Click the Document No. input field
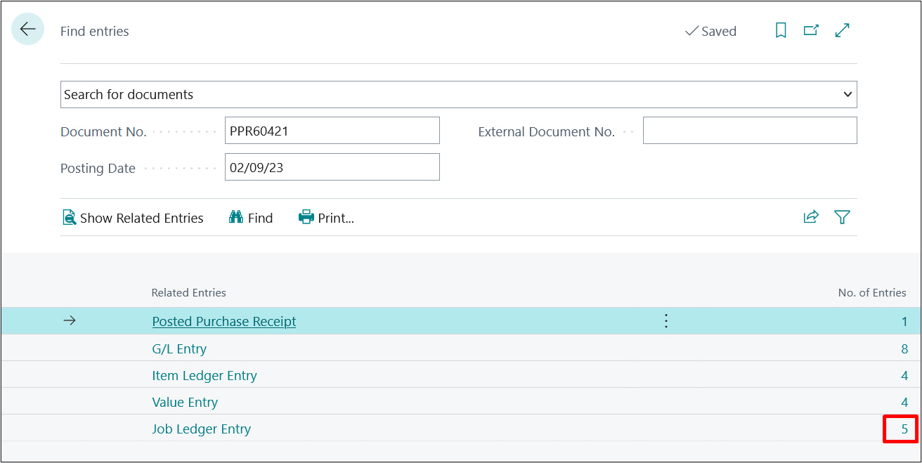922x463 pixels. coord(332,131)
